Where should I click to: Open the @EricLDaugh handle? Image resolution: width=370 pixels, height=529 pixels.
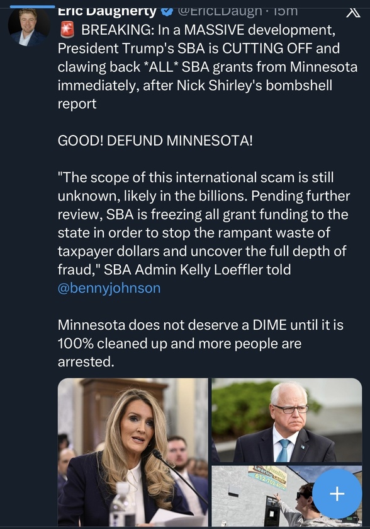(x=220, y=11)
